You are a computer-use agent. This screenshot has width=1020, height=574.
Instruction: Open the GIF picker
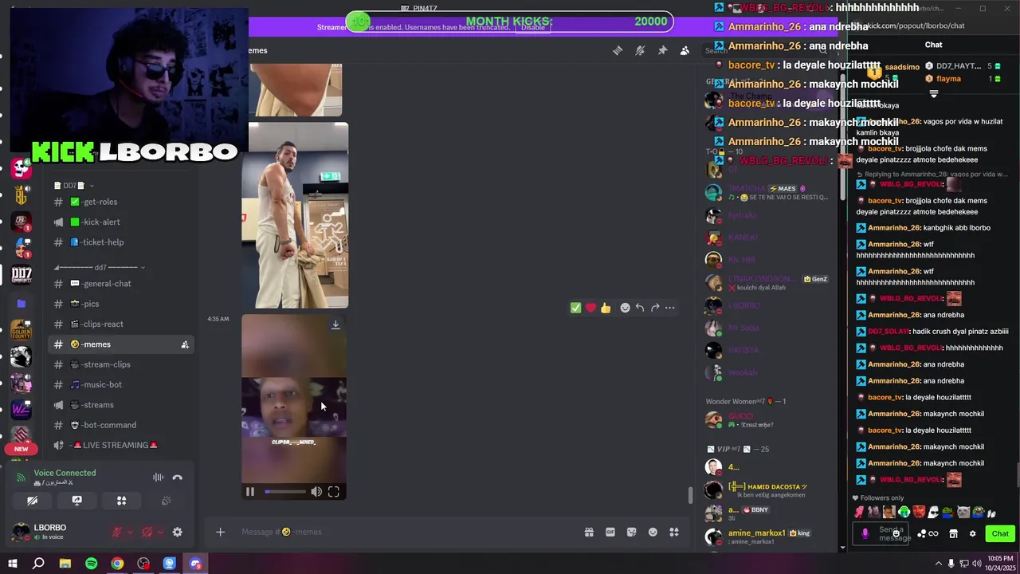click(610, 532)
